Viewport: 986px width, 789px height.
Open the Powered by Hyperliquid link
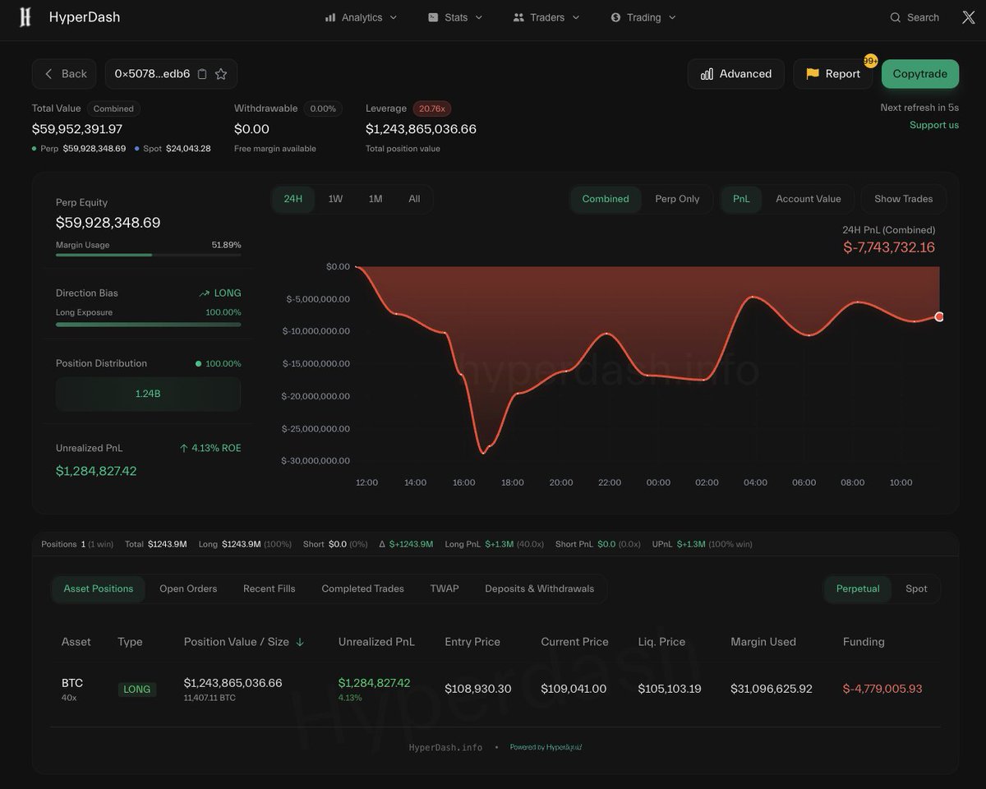point(546,747)
